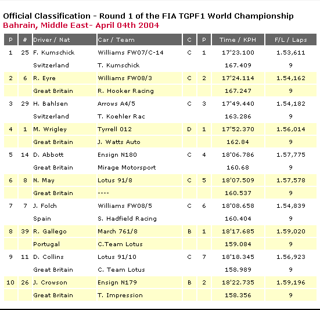Select H. Bahlsen driver name

click(51, 103)
